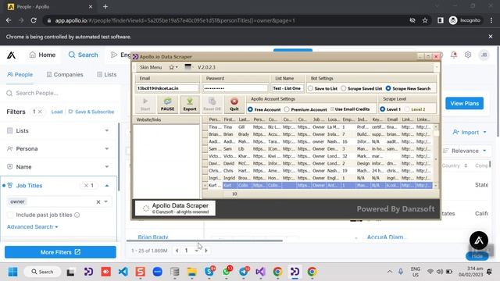
Task: Click the Search People input box
Action: tap(61, 93)
